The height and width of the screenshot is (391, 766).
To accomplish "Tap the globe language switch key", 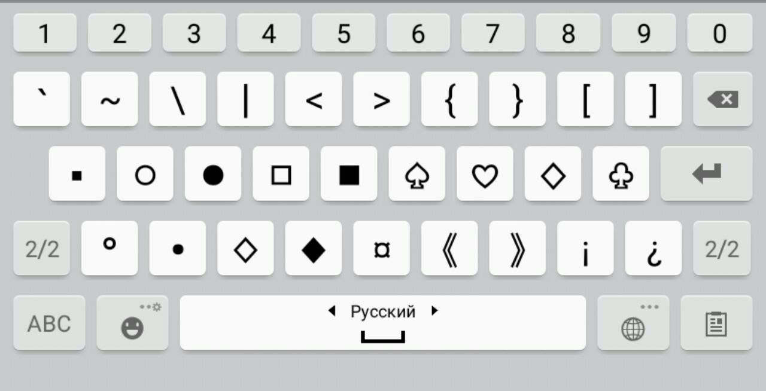I will [633, 323].
